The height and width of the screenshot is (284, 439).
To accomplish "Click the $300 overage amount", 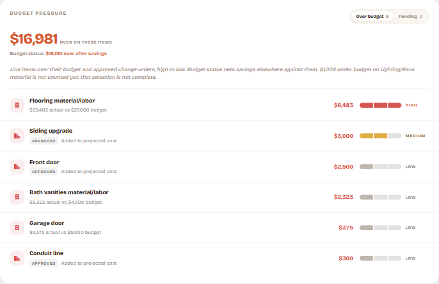I will 346,258.
